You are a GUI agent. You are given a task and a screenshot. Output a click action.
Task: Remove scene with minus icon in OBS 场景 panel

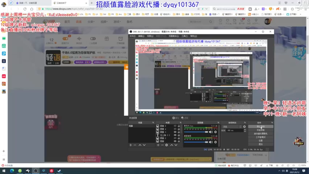[135, 145]
